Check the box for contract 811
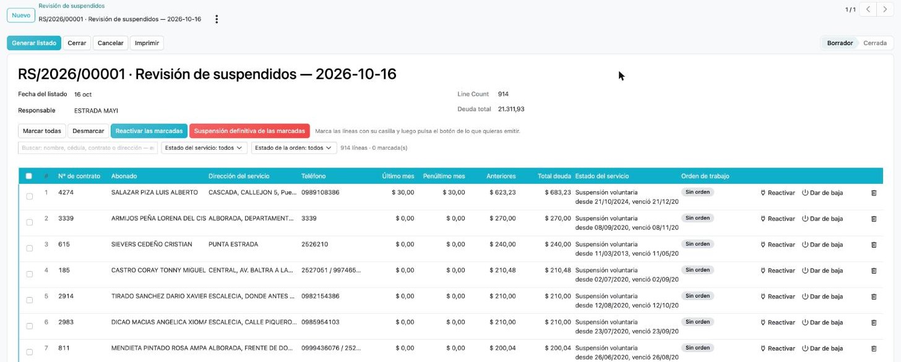Image resolution: width=901 pixels, height=362 pixels. [x=29, y=353]
